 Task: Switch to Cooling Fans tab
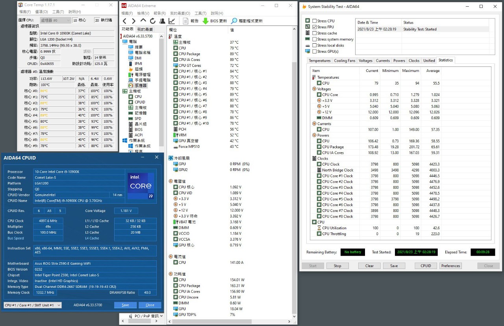pos(345,61)
